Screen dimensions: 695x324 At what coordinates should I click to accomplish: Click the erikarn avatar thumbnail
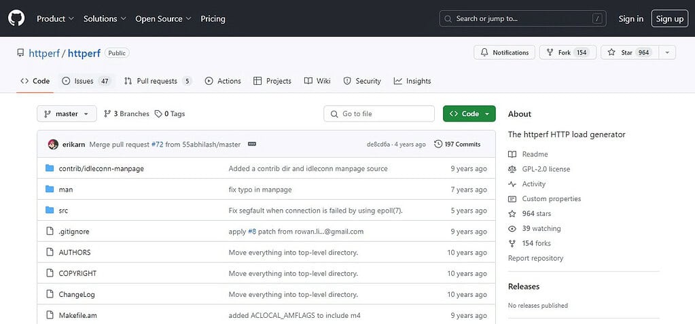53,145
